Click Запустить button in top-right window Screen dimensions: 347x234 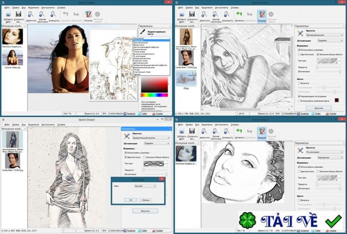(319, 108)
